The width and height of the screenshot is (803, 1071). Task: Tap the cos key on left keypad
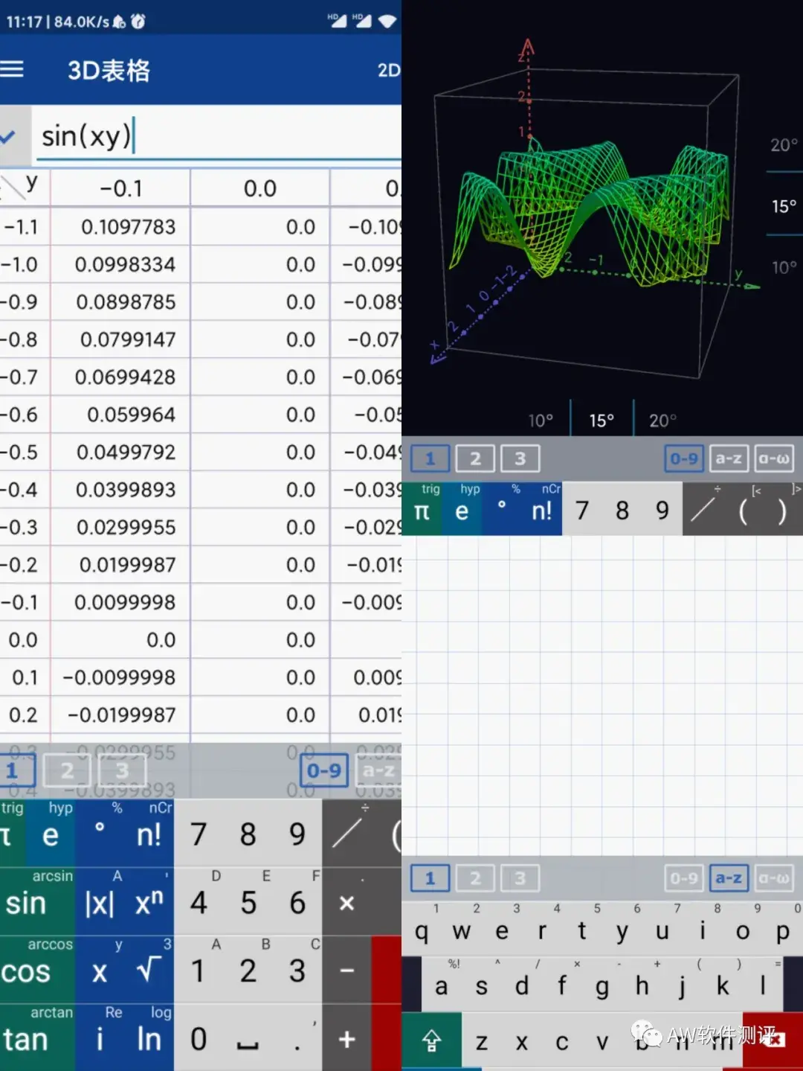pyautogui.click(x=37, y=970)
